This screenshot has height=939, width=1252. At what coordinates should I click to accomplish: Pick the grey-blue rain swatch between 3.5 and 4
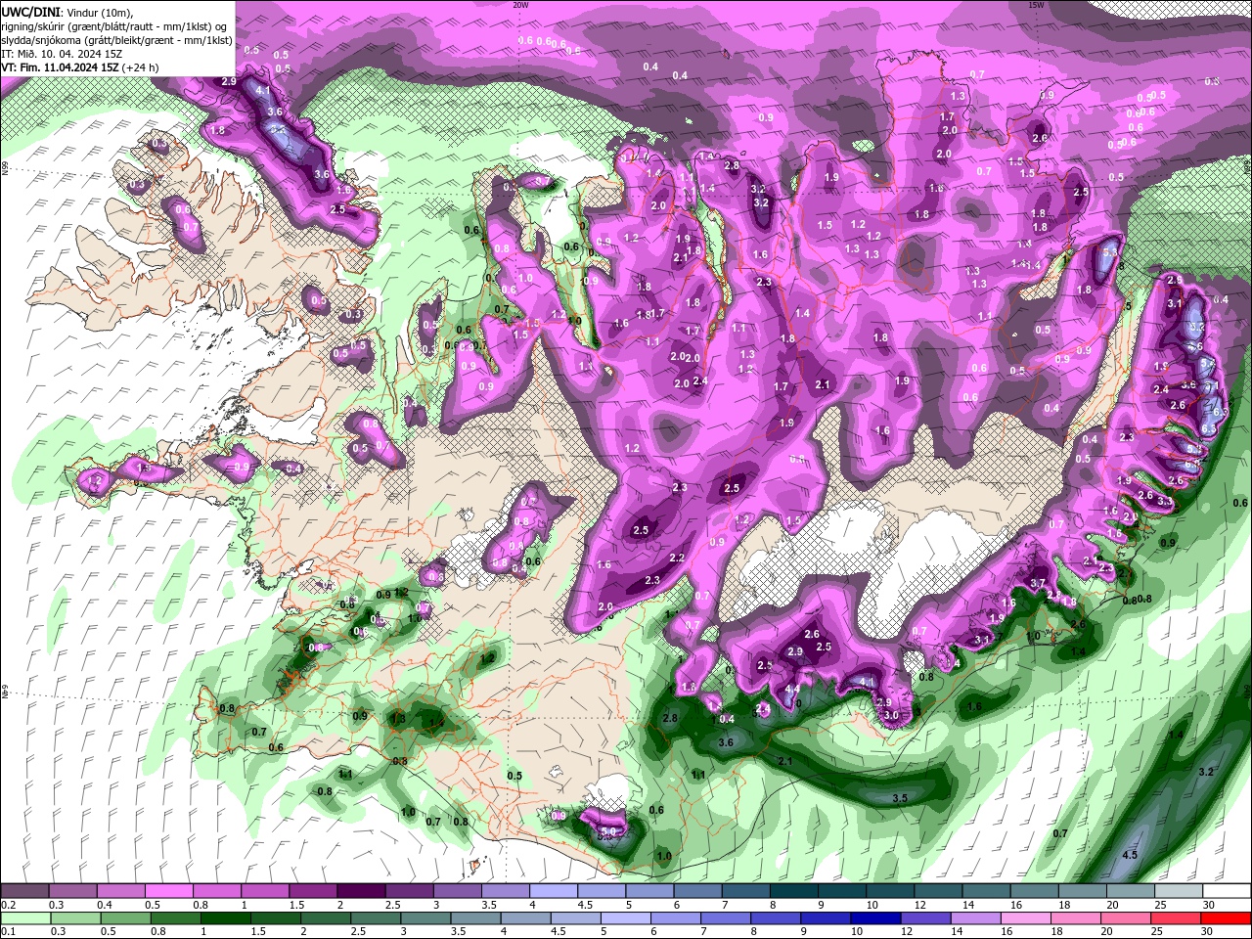[x=476, y=918]
